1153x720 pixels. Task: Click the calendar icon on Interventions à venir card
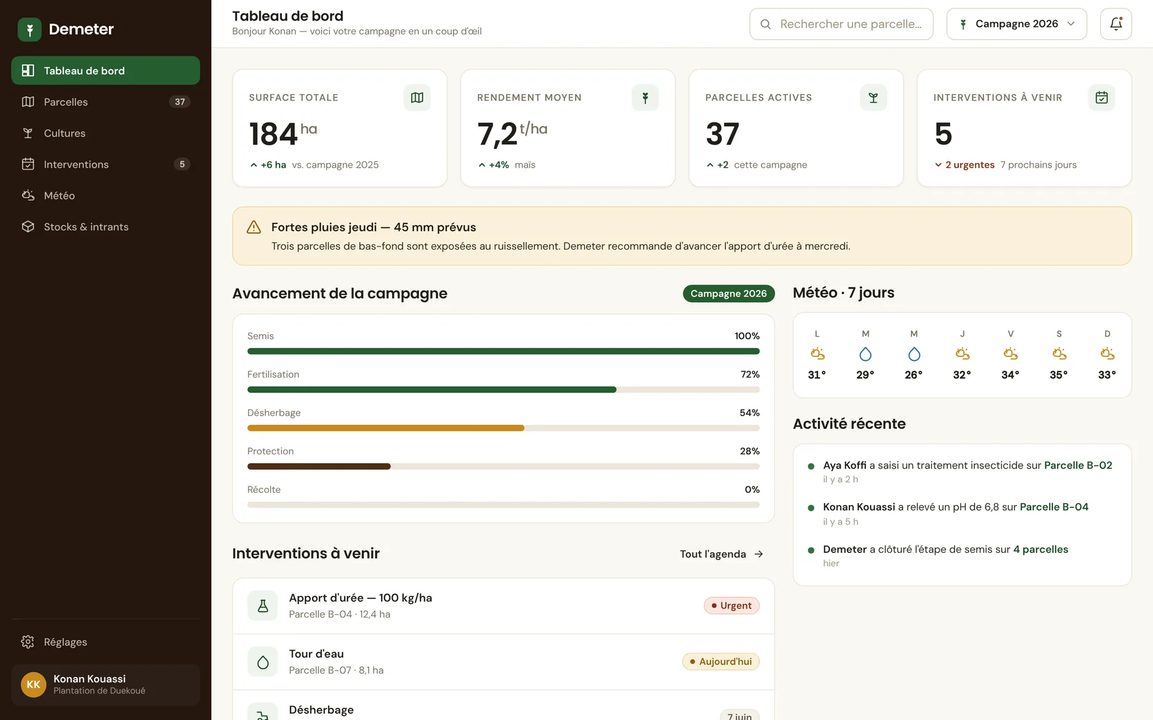click(x=1101, y=98)
